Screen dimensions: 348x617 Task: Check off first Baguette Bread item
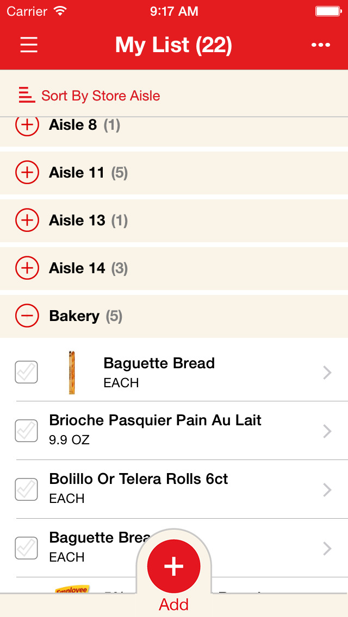click(x=26, y=373)
